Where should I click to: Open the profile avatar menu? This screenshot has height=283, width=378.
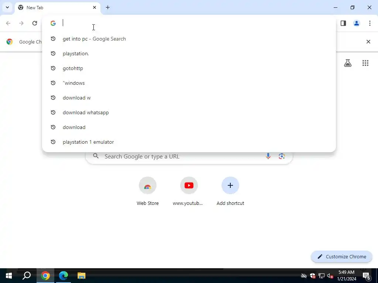tap(357, 23)
